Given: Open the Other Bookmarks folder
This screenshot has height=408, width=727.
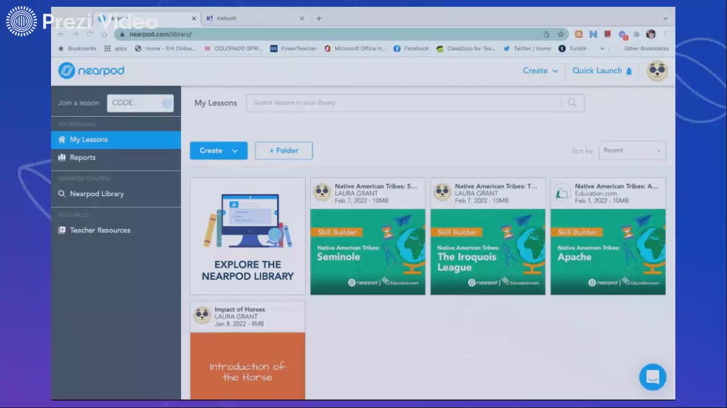Looking at the screenshot, I should pyautogui.click(x=646, y=49).
